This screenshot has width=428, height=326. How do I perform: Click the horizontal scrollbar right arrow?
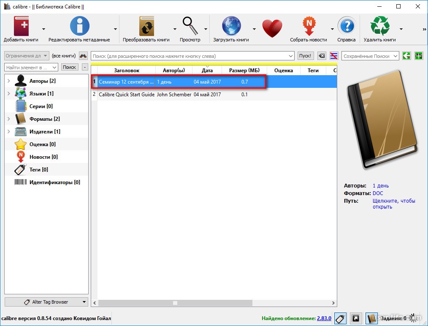(333, 303)
